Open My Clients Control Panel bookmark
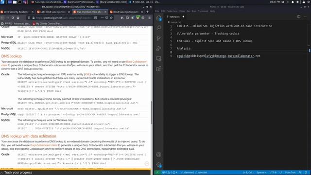This screenshot has width=311, height=175. point(47,23)
